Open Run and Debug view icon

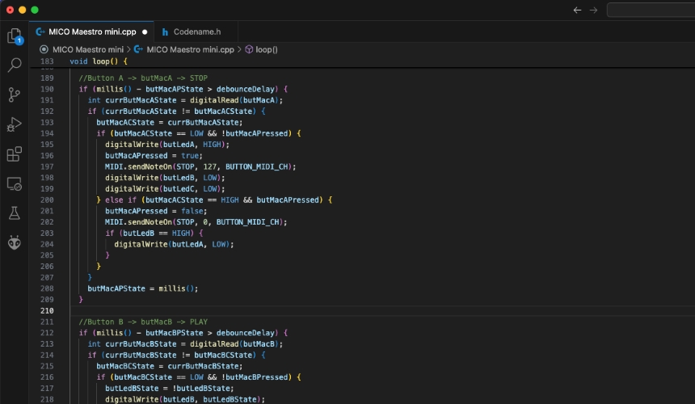(15, 124)
